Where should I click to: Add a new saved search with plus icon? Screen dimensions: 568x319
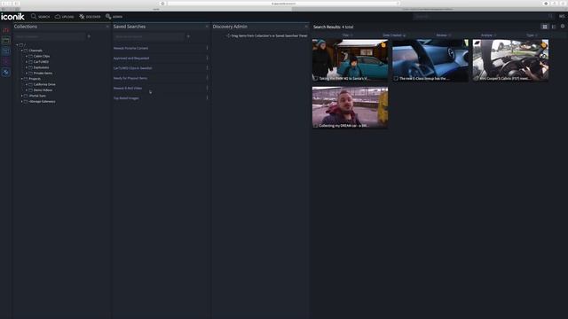[188, 36]
